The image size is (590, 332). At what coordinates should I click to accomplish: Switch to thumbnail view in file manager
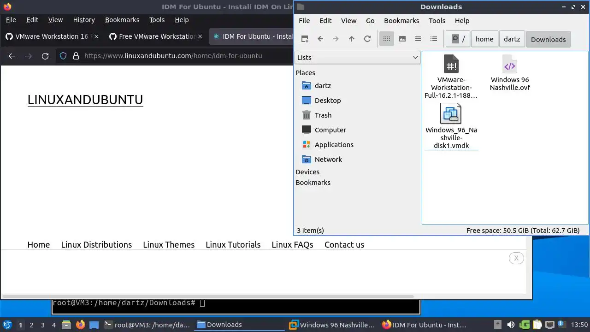(402, 39)
